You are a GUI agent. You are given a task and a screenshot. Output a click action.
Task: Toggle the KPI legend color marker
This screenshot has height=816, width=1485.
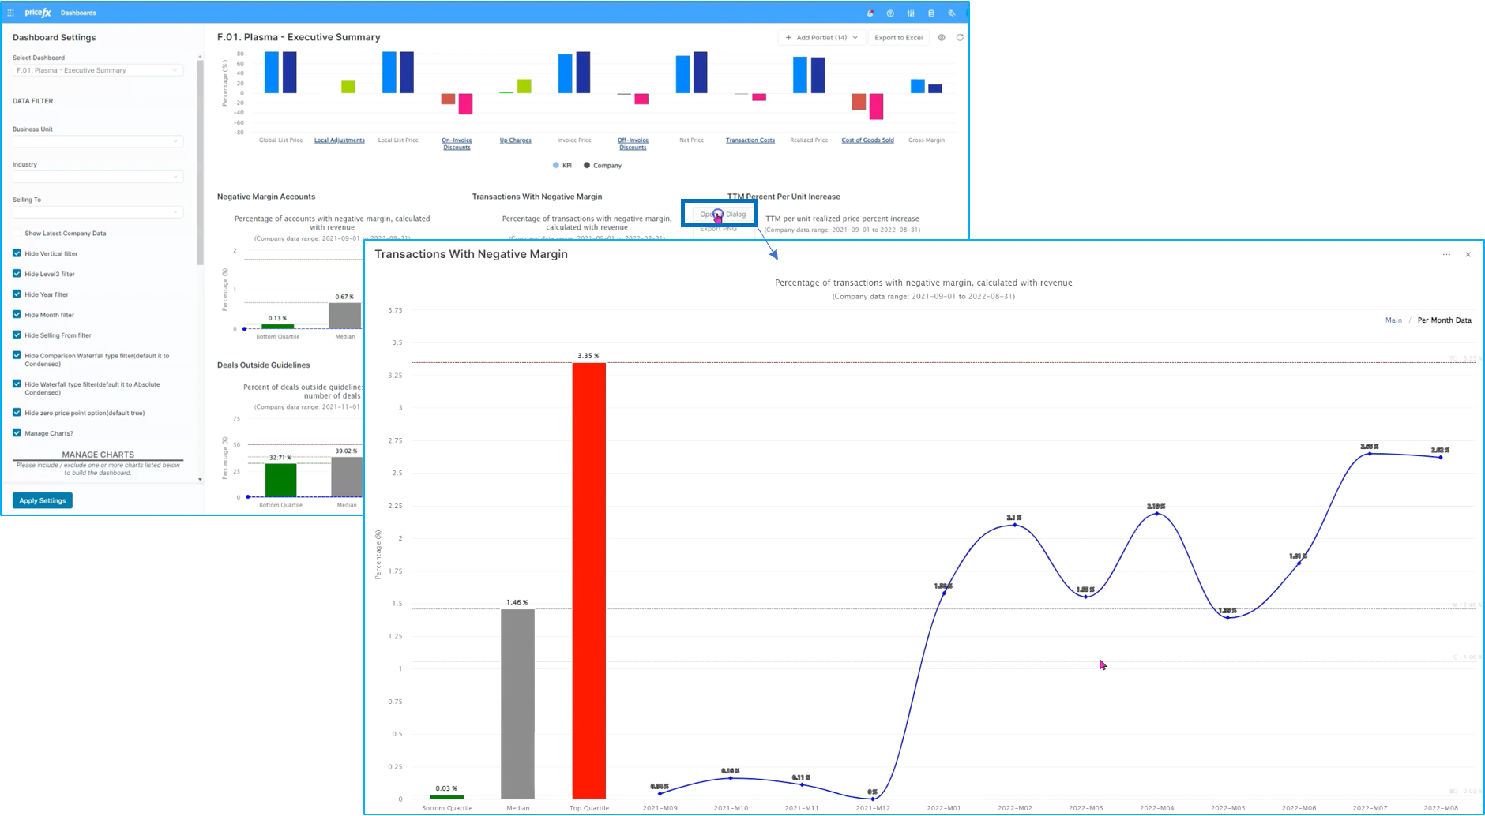pyautogui.click(x=556, y=166)
